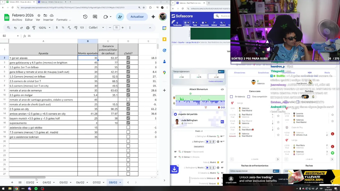
Task: Increase decimal places in Sheets toolbar
Action: click(75, 28)
